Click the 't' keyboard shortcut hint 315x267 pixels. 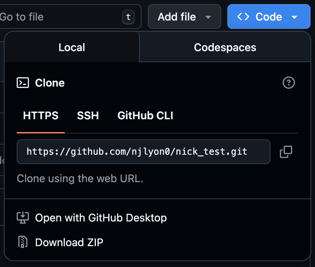(x=128, y=17)
